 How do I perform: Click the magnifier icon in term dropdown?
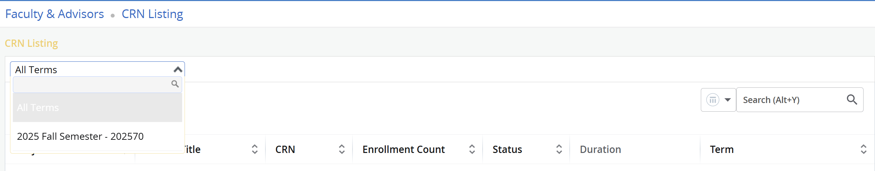pos(175,84)
